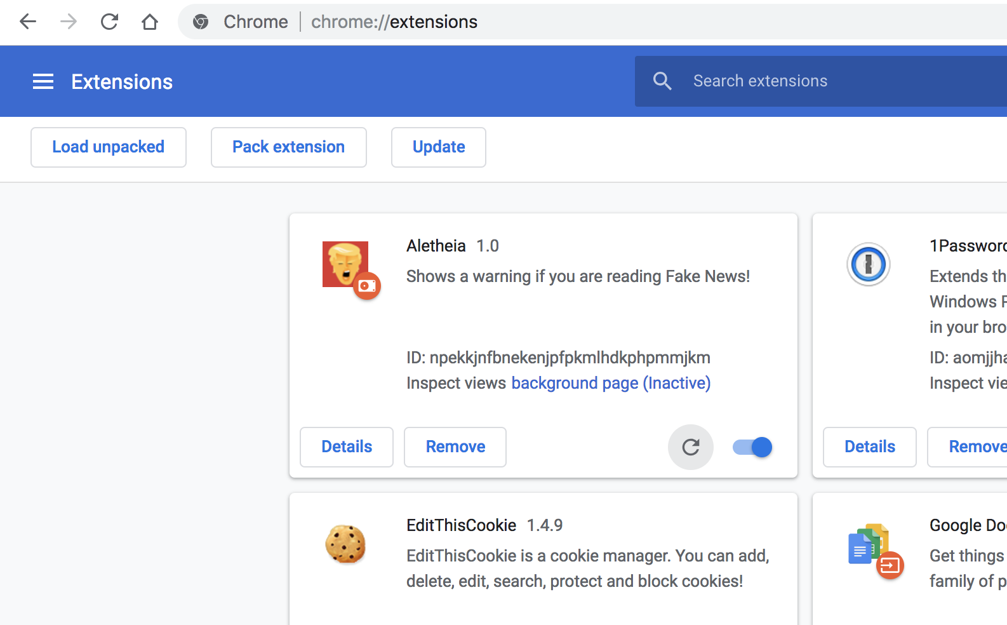Image resolution: width=1007 pixels, height=625 pixels.
Task: Click Load unpacked button
Action: (x=109, y=147)
